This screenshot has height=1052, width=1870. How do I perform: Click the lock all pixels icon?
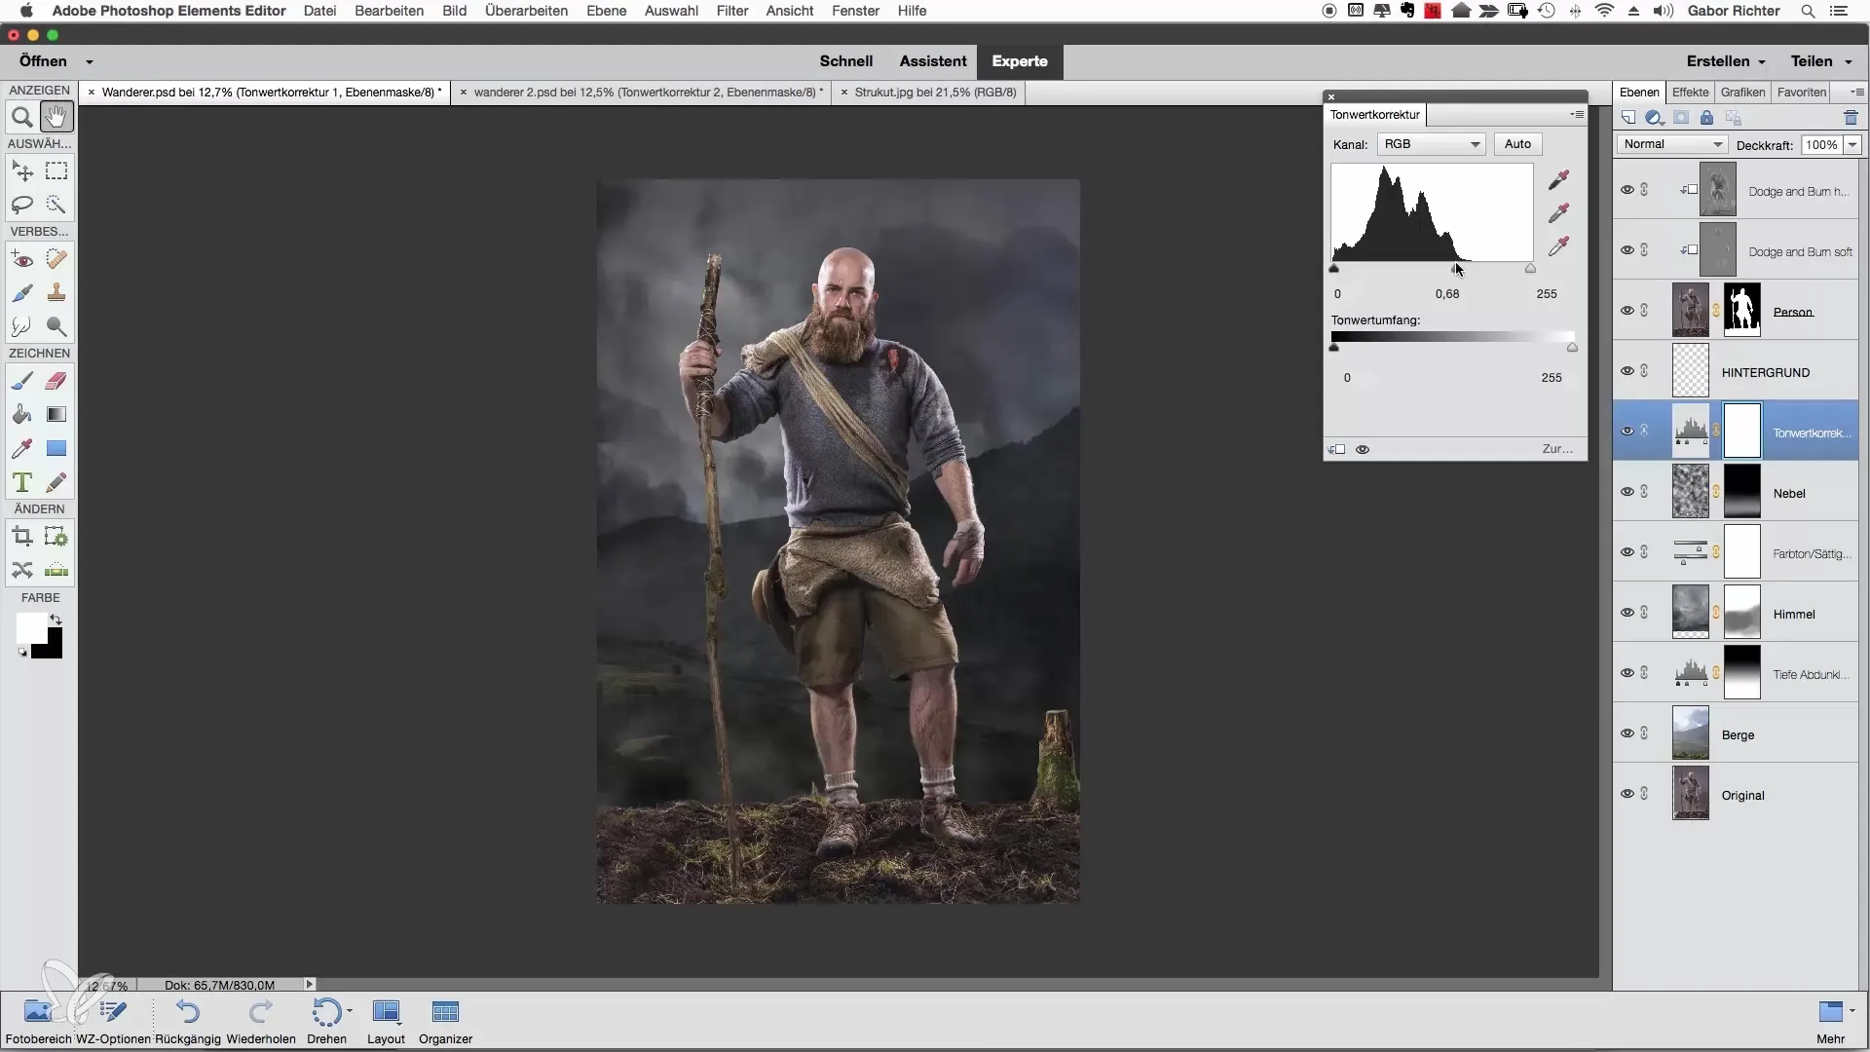(1706, 118)
